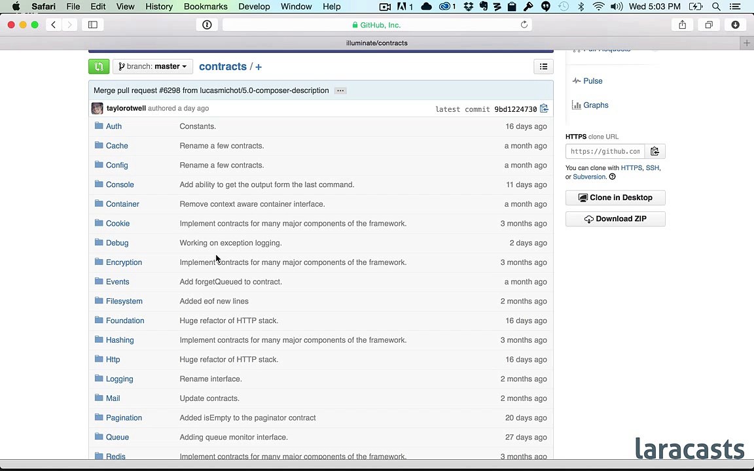The image size is (754, 471).
Task: Open the Foundation folder
Action: (125, 321)
